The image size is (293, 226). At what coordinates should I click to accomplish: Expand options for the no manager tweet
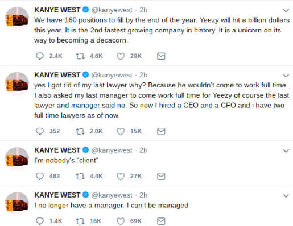(x=286, y=195)
